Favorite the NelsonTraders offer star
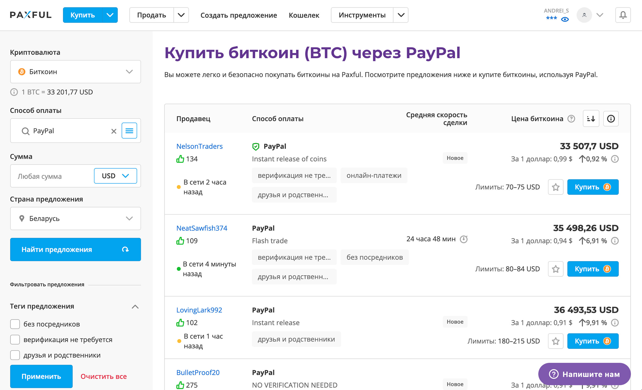 pyautogui.click(x=555, y=187)
